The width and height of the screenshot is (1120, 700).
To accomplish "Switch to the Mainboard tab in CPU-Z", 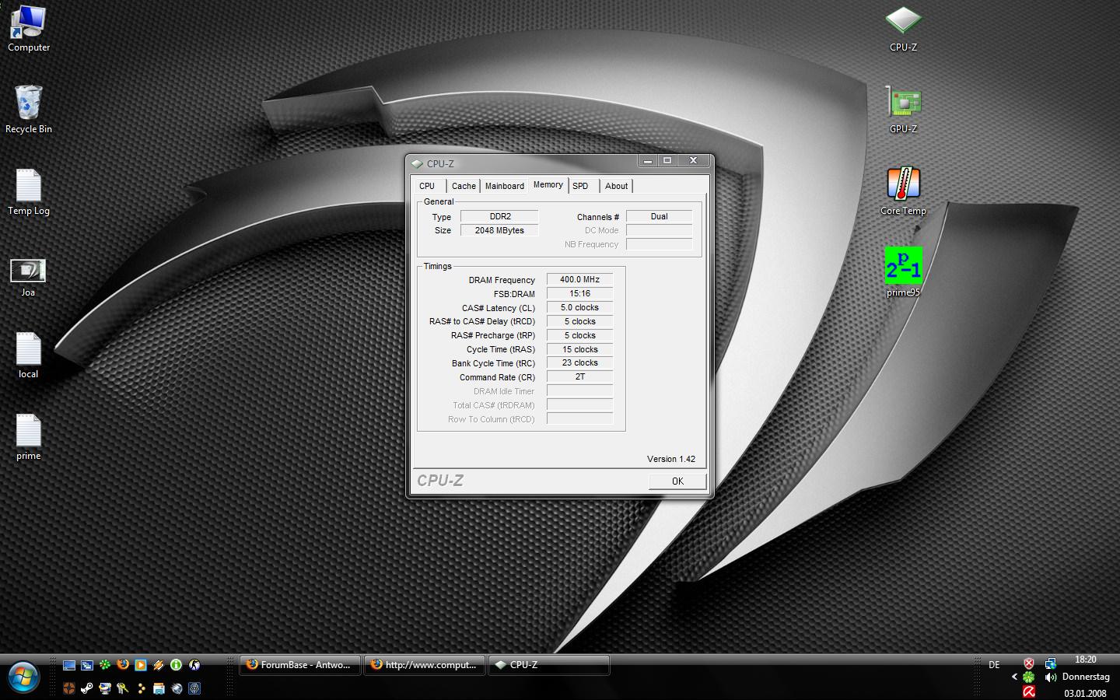I will (505, 186).
